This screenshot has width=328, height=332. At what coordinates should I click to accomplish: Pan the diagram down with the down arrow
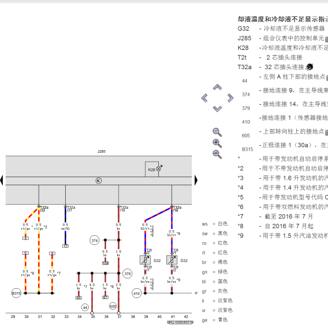tap(217, 109)
